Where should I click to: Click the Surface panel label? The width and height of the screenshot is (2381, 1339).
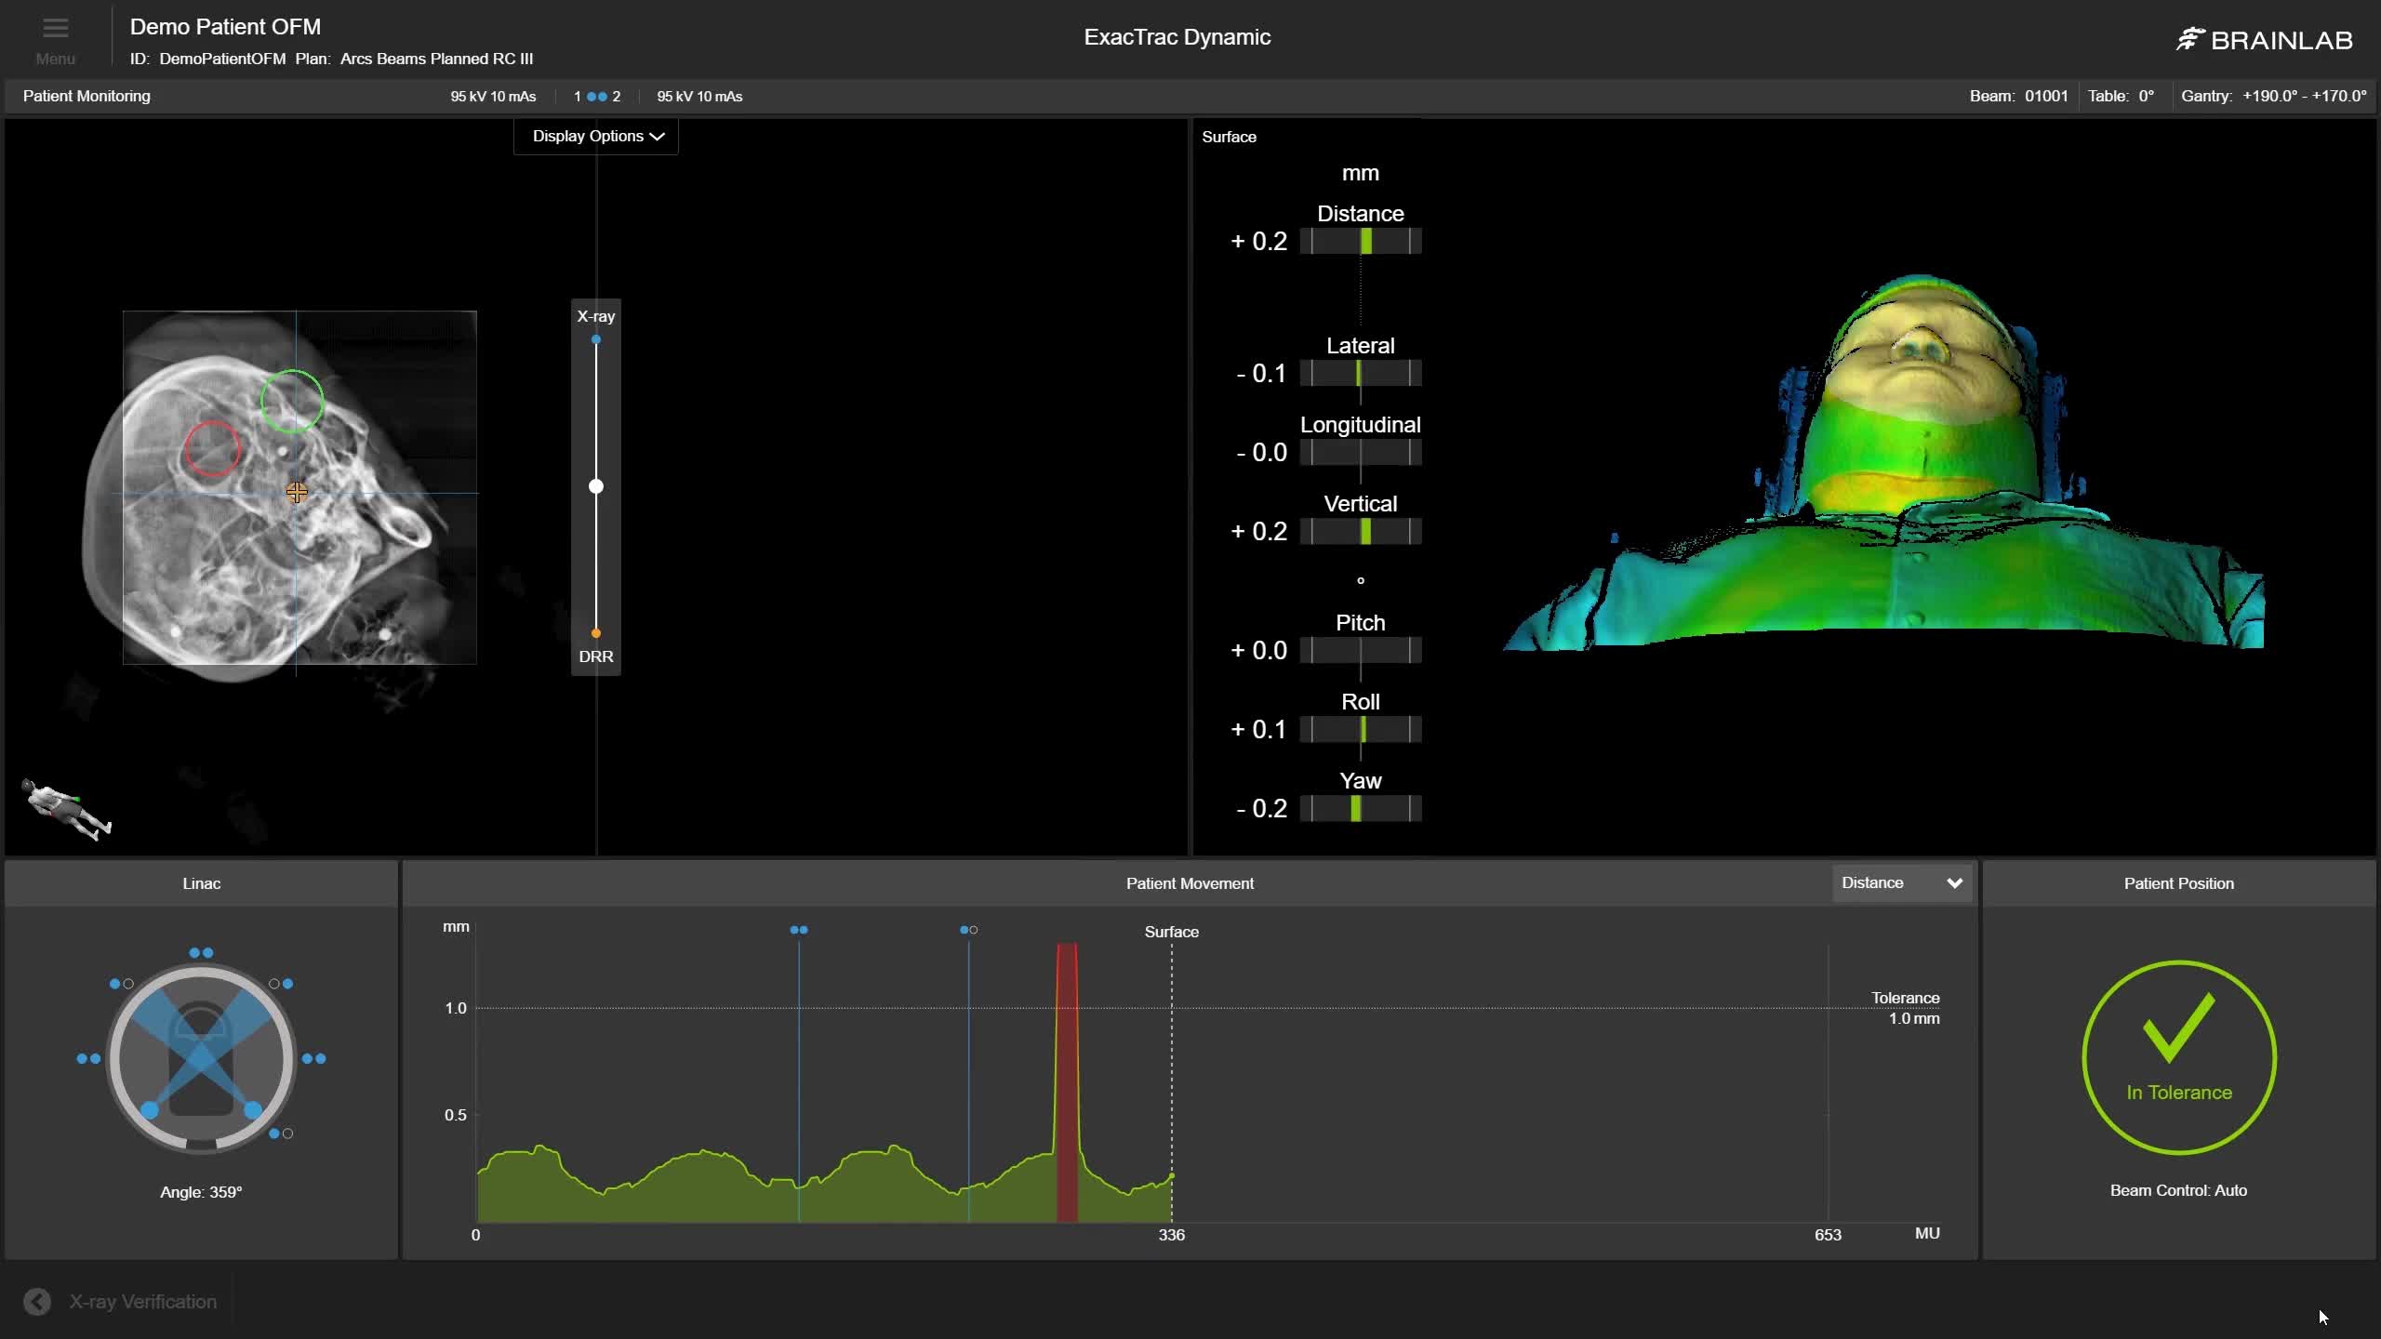[x=1229, y=137]
